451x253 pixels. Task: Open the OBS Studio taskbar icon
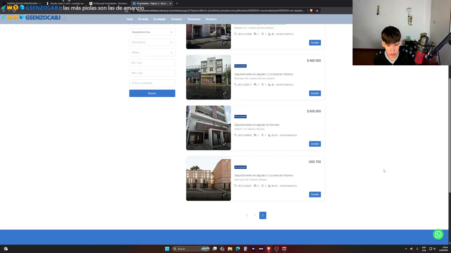coord(276,249)
